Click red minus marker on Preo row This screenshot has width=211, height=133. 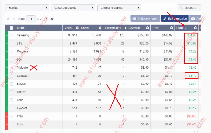pos(7,116)
